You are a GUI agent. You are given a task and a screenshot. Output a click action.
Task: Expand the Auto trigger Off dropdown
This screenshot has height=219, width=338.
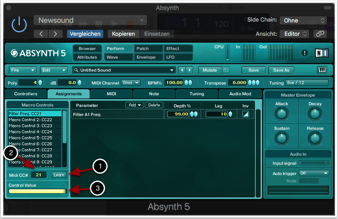tap(314, 173)
